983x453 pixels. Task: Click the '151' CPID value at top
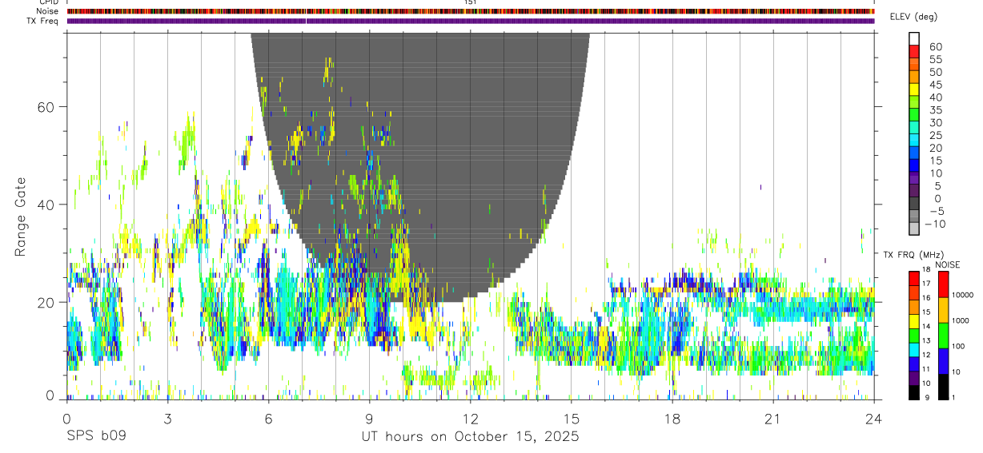click(471, 2)
